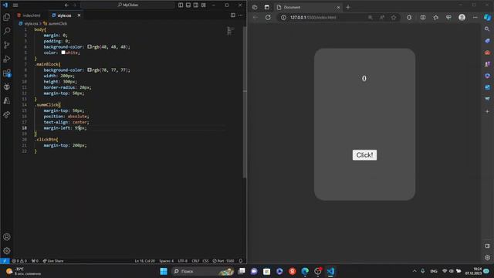The width and height of the screenshot is (494, 278).
Task: Open the browser Extensions icon
Action: coord(409,17)
